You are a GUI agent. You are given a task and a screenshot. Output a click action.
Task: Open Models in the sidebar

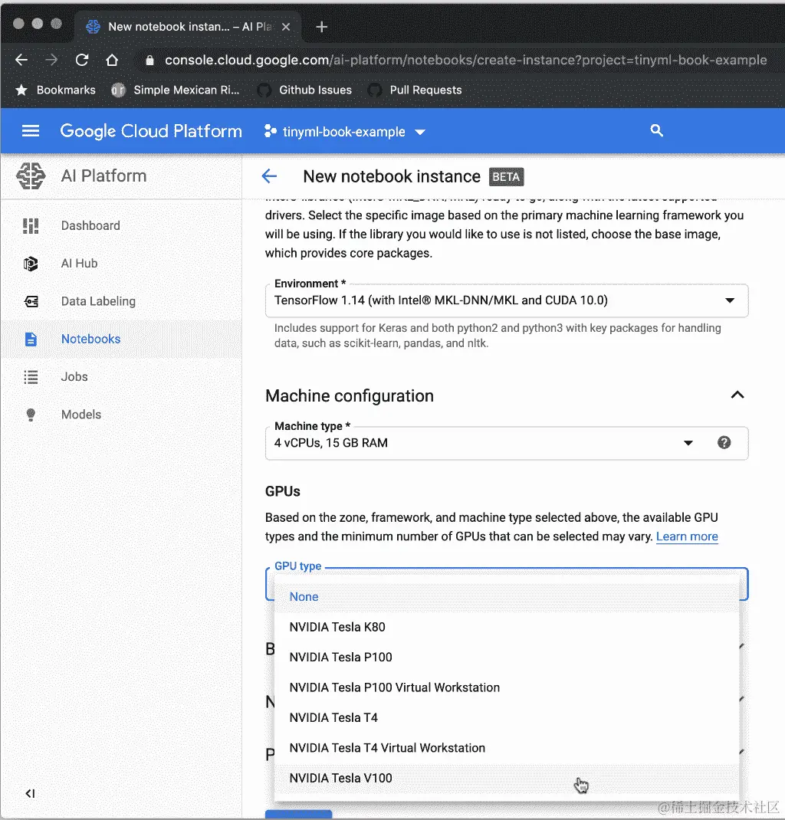point(121,415)
